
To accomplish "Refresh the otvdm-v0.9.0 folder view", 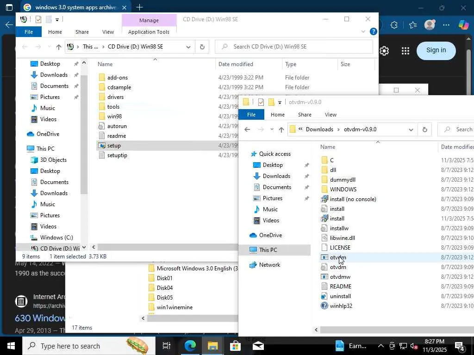I will click(x=424, y=129).
